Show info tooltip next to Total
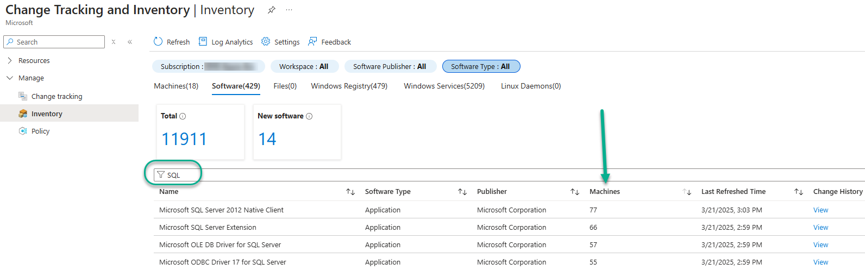The width and height of the screenshot is (865, 270). (x=183, y=116)
